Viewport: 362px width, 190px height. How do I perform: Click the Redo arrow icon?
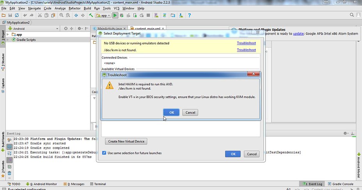click(x=32, y=15)
